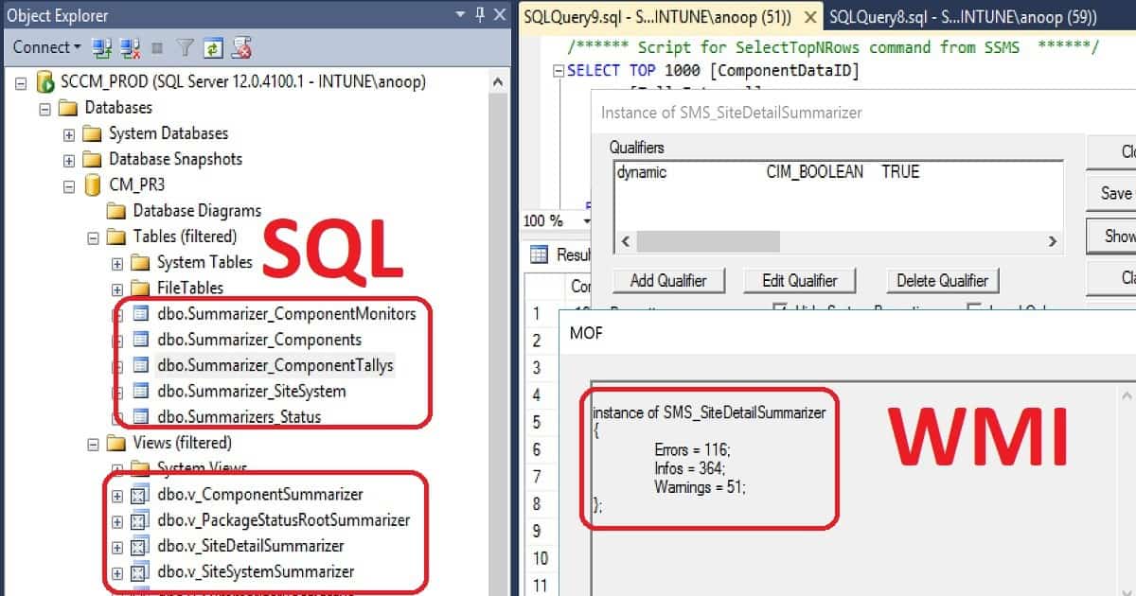Screen dimensions: 1136x596
Task: Click the Activity script icon with red X
Action: 241,47
